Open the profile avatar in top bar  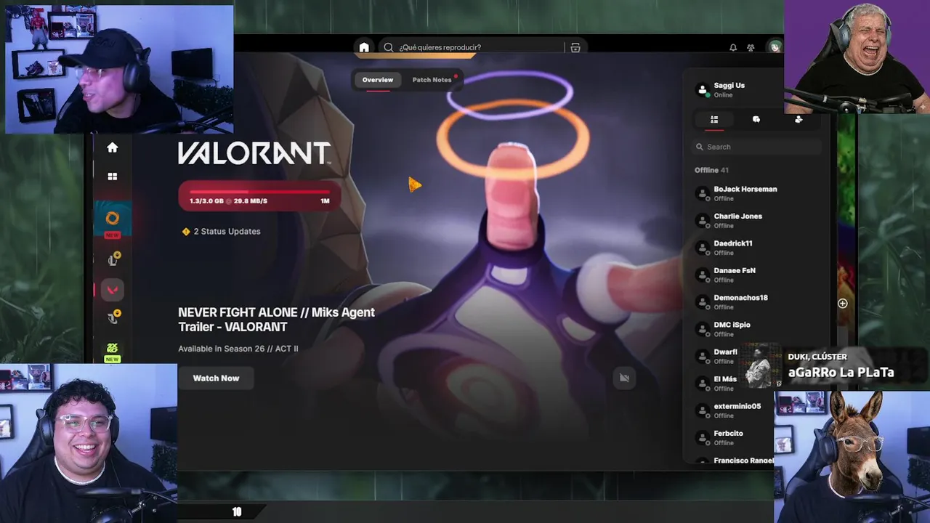pyautogui.click(x=775, y=46)
